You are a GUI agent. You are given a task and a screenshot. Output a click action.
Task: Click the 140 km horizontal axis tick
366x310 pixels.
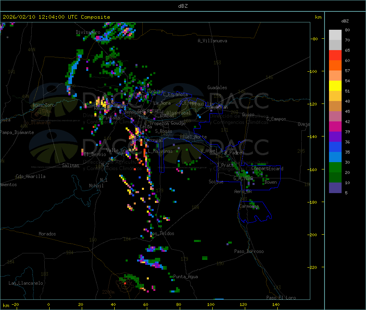(x=276, y=304)
